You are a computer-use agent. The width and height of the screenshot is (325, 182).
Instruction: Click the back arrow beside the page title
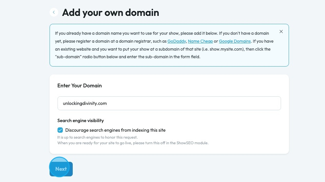54,12
